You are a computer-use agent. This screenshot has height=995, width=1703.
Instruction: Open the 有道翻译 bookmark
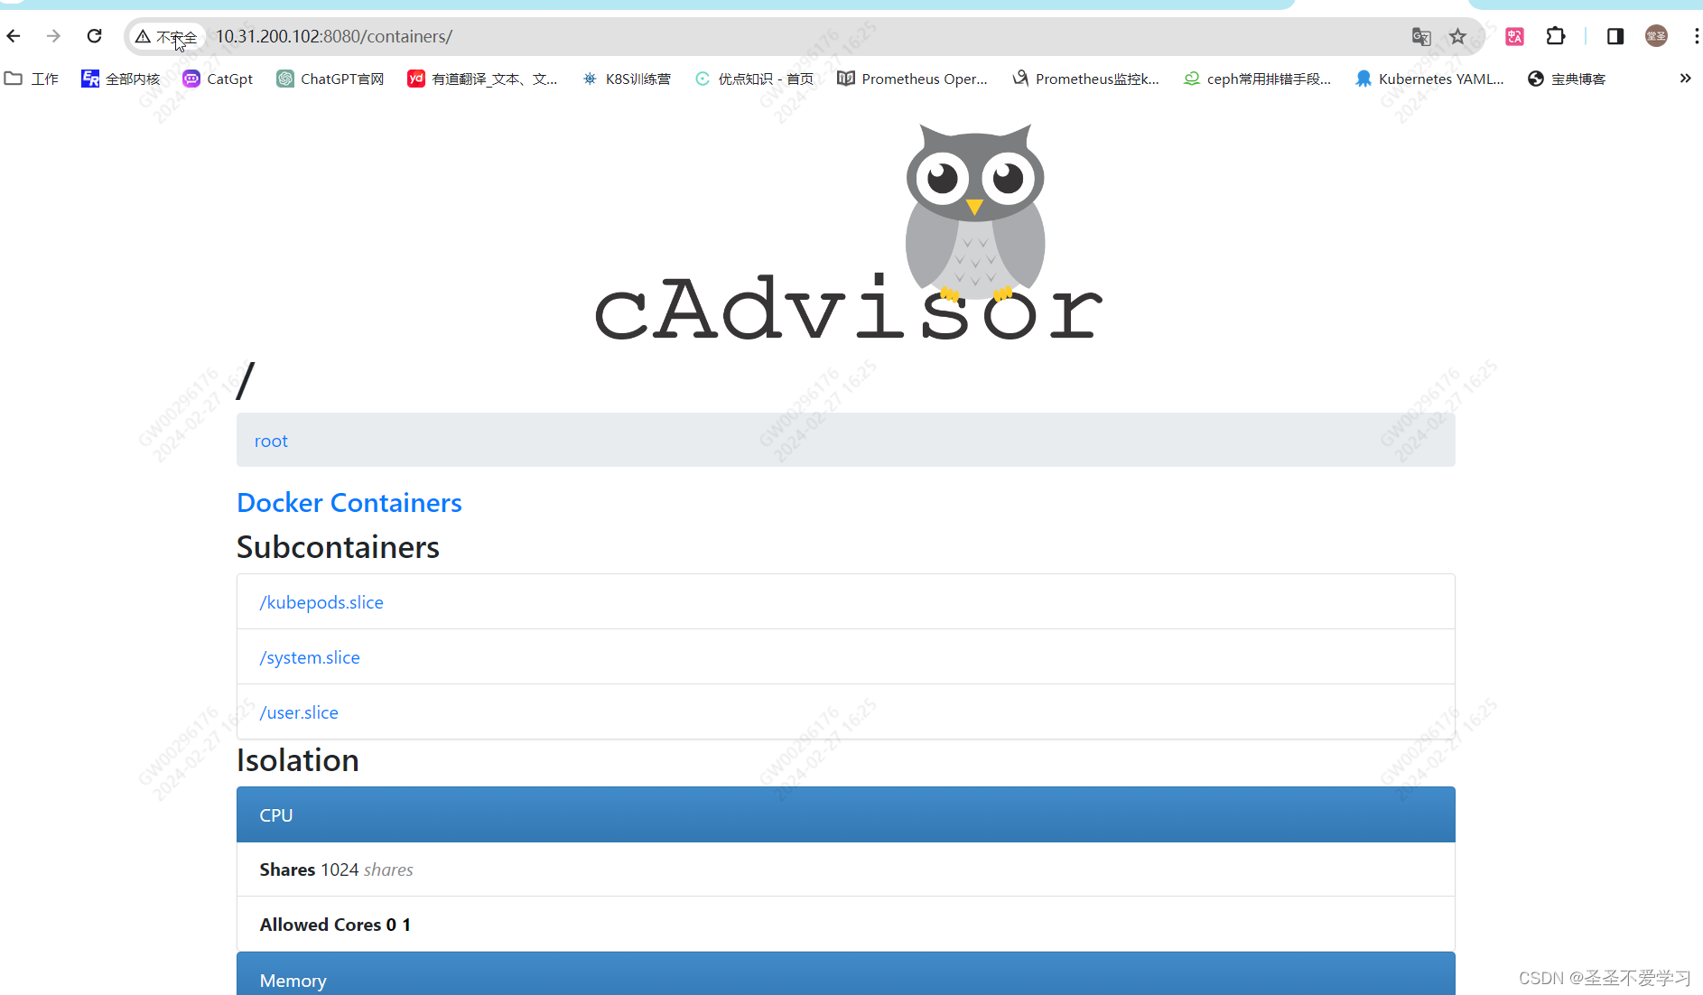pos(482,79)
